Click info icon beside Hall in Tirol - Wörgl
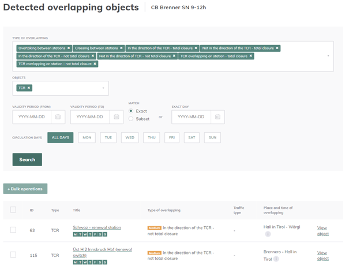 point(268,234)
